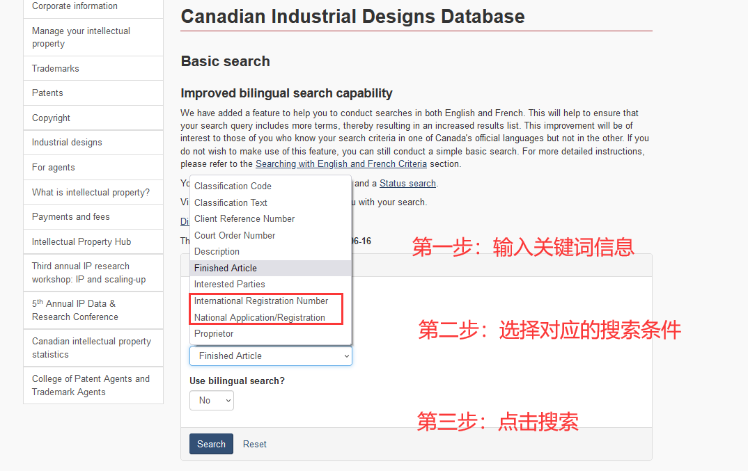Select Proprietor from the dropdown list
This screenshot has width=748, height=471.
[214, 333]
